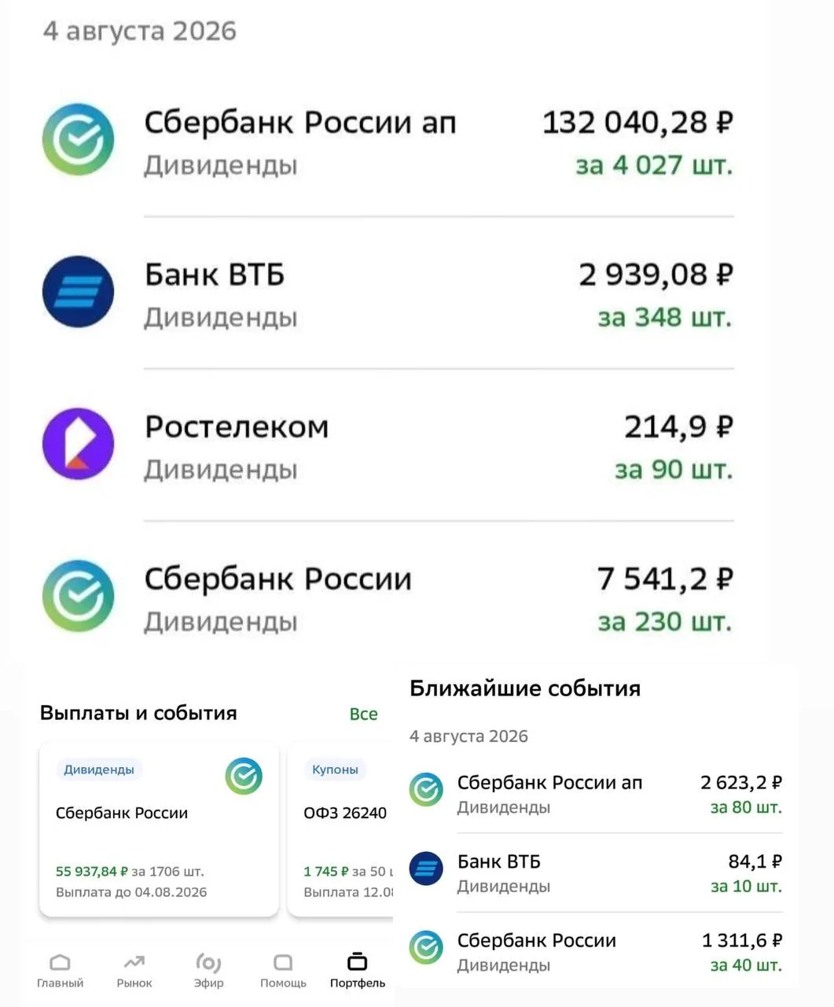Open the Эфир broadcast icon
834x1007 pixels.
pyautogui.click(x=208, y=962)
